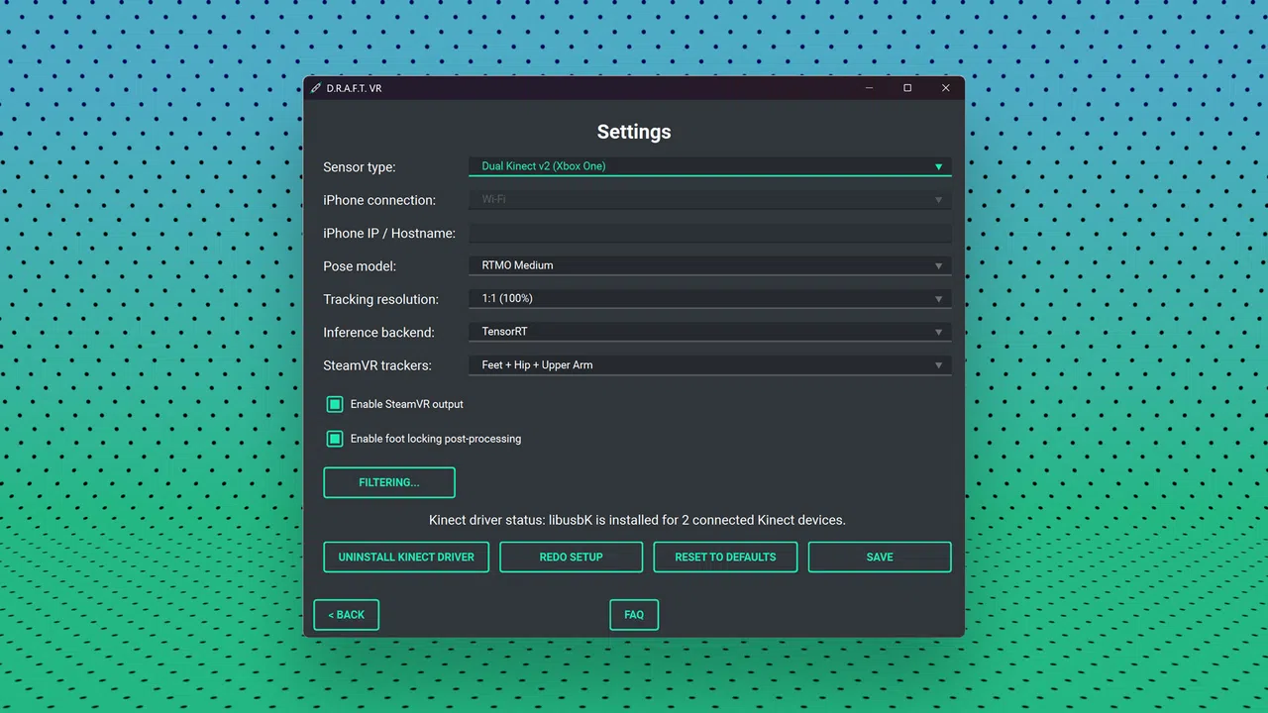Image resolution: width=1268 pixels, height=713 pixels.
Task: Click the iPhone IP / Hostname label
Action: pos(389,234)
